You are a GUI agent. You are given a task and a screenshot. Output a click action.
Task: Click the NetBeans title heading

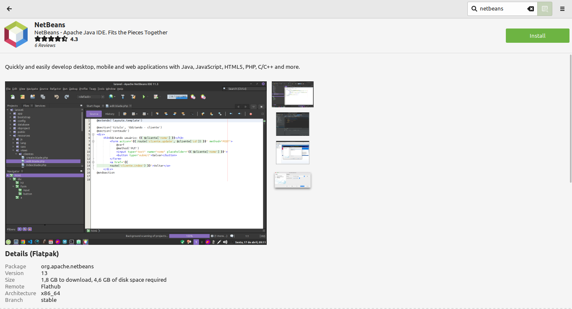(50, 25)
